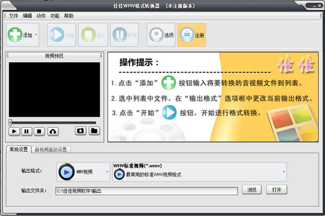
Task: Click the 浏览 browse button
Action: 252,189
